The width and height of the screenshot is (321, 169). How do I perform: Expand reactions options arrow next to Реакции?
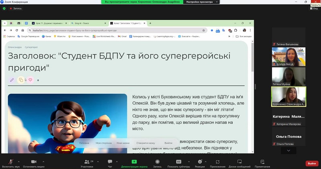point(205,162)
